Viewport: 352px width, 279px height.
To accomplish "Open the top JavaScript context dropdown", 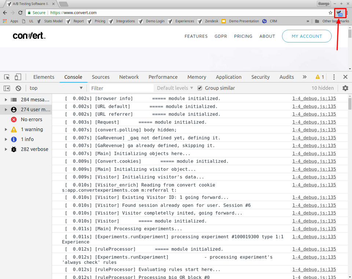I will 56,88.
